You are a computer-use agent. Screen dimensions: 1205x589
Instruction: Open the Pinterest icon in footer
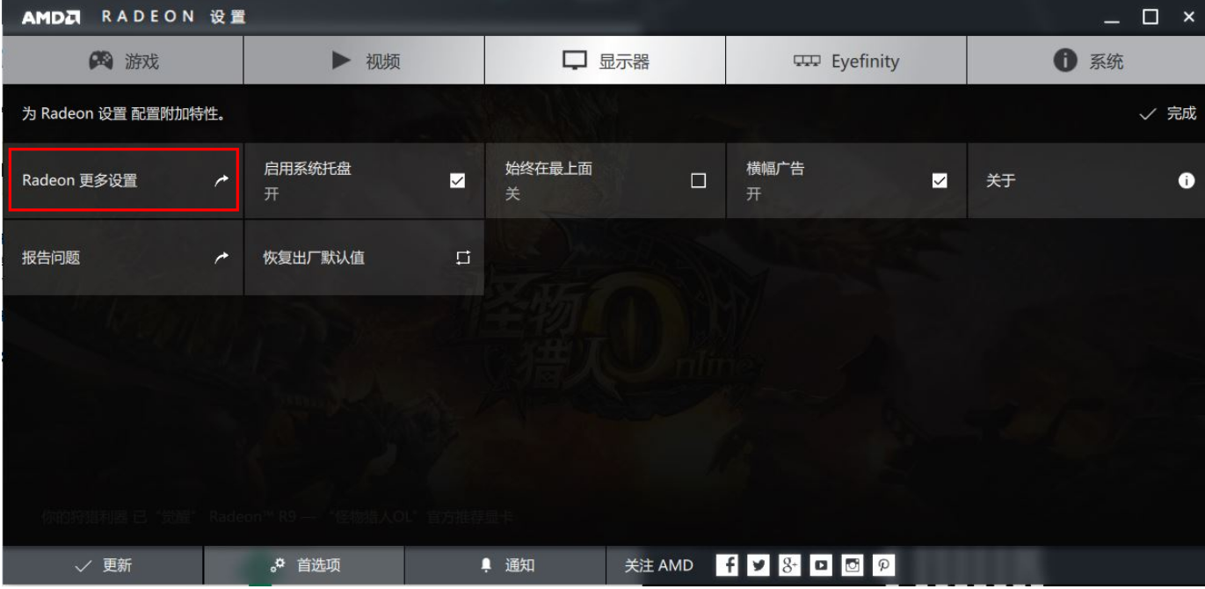tap(883, 565)
